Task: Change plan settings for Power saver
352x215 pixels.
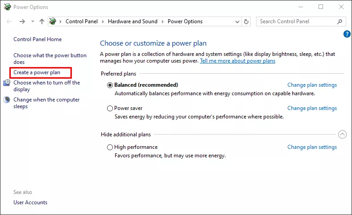Action: (312, 108)
